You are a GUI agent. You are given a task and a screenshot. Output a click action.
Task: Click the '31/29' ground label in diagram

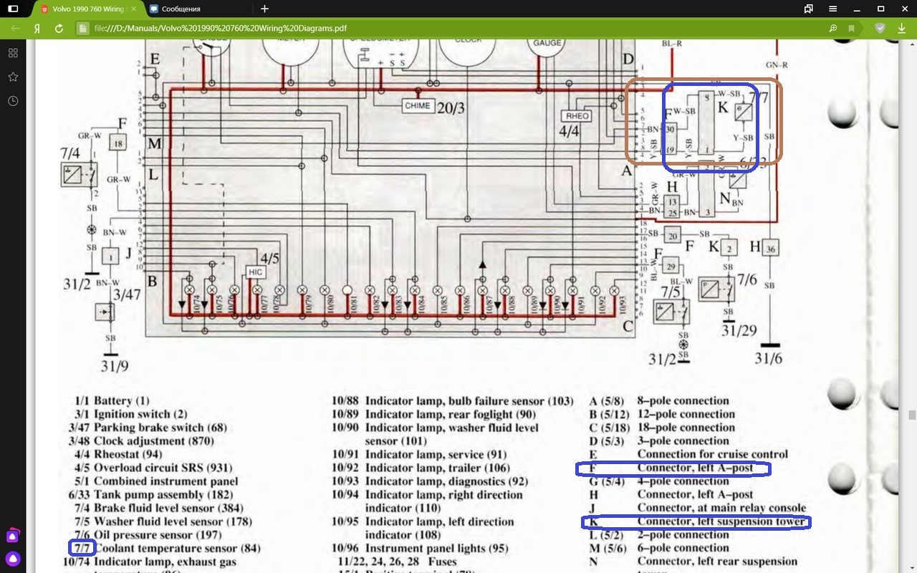739,330
